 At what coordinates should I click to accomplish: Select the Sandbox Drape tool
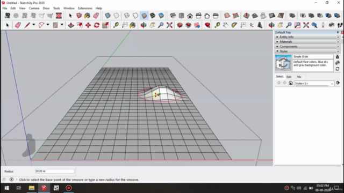(263, 16)
